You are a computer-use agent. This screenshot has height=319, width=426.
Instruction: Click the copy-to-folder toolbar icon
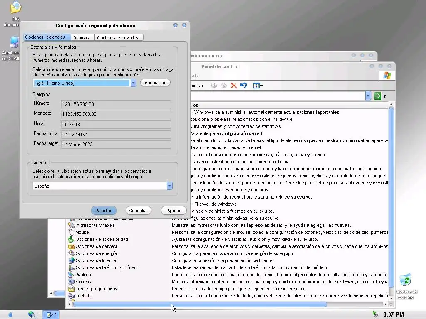point(223,86)
